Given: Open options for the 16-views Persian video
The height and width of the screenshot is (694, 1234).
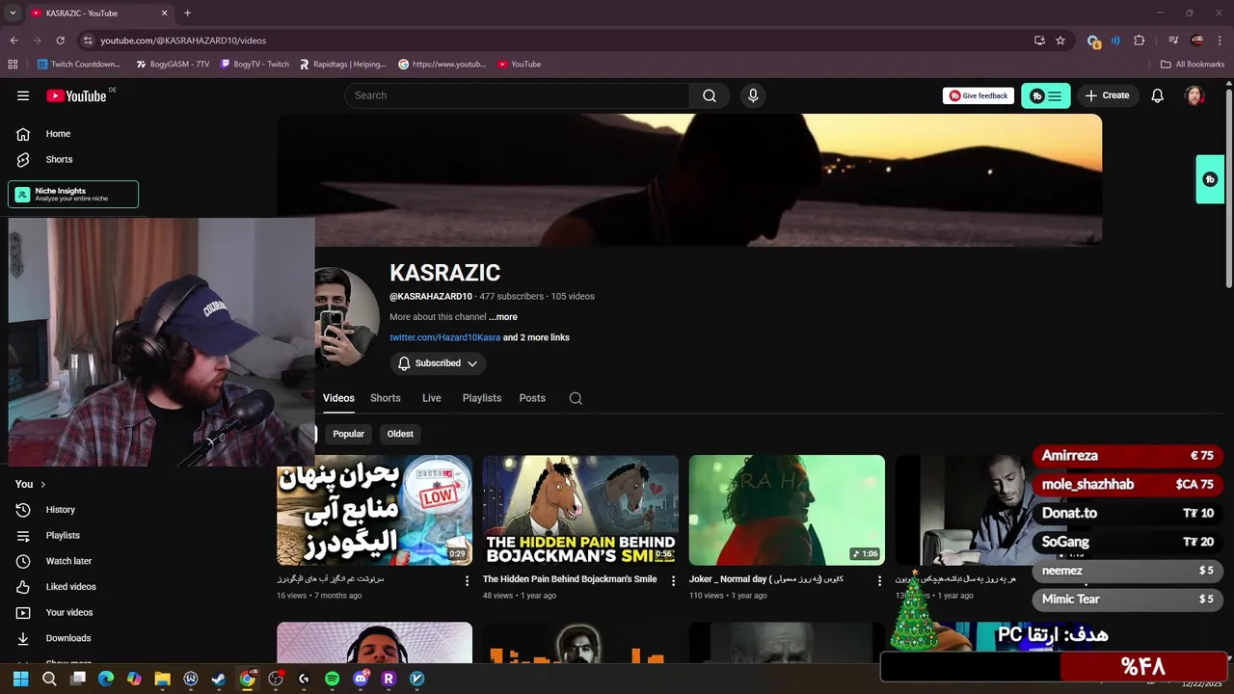Looking at the screenshot, I should (x=467, y=581).
